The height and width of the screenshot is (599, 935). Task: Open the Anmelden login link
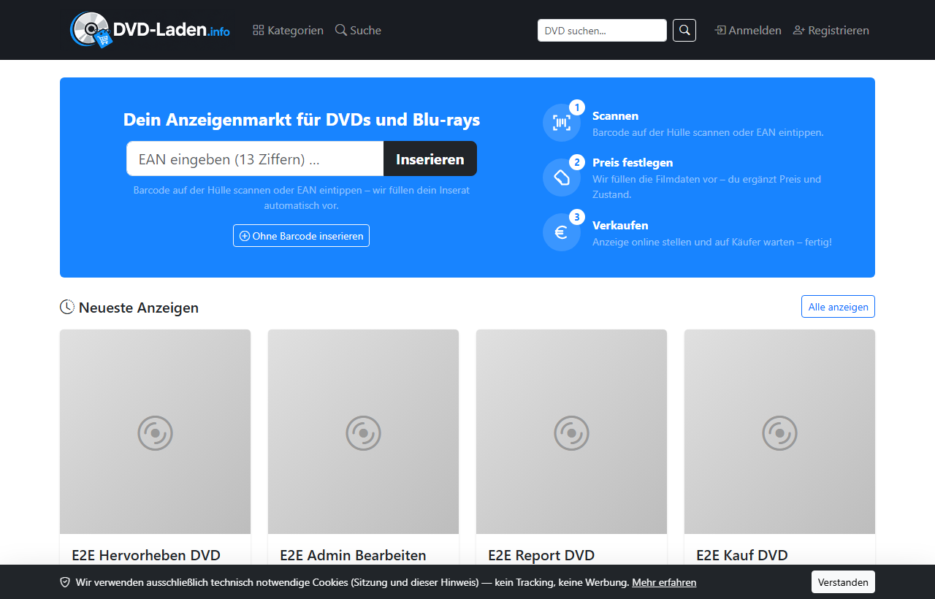(748, 30)
